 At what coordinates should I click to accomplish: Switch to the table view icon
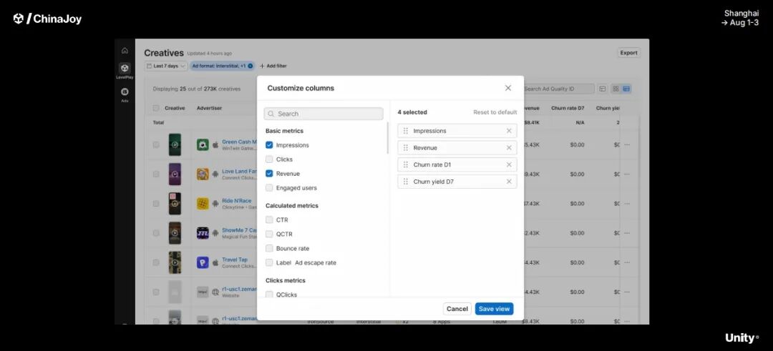pyautogui.click(x=626, y=89)
